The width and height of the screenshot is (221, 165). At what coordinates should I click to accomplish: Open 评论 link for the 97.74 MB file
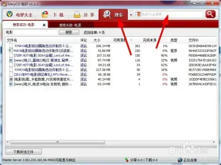coord(84,60)
